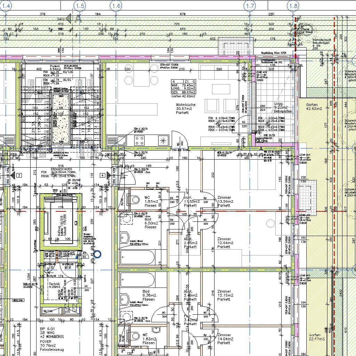Click the grid axis bubble 1.4
356x356 pixels.
pyautogui.click(x=6, y=6)
